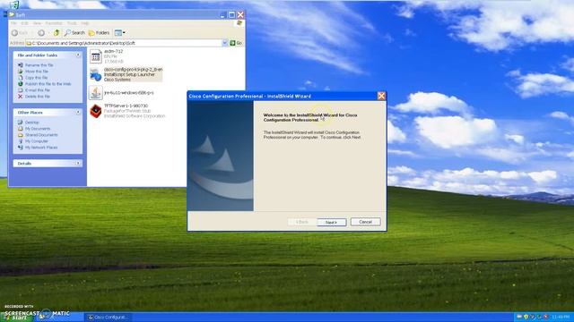574x322 pixels.
Task: Click Delete this file link
Action: 38,97
